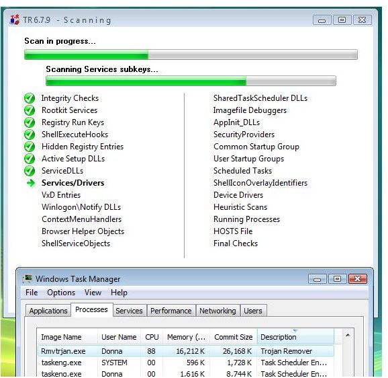The height and width of the screenshot is (378, 388).
Task: Click the Windows Task Manager title icon
Action: (28, 278)
